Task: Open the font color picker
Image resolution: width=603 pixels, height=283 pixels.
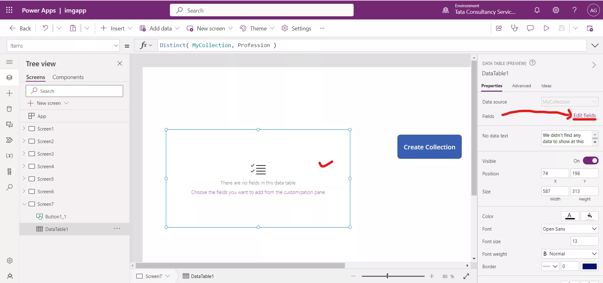Action: pos(570,216)
